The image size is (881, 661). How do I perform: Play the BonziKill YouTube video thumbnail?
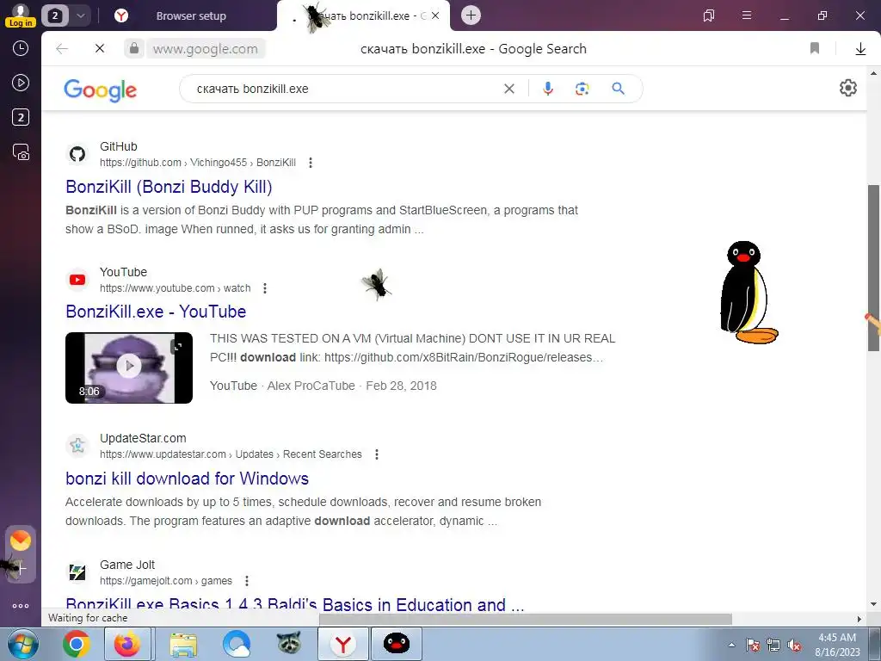click(x=129, y=368)
